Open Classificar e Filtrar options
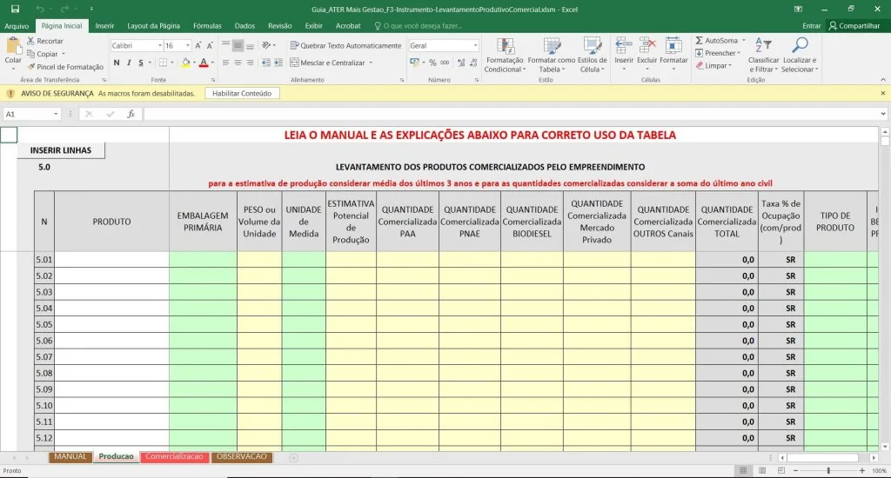 [x=763, y=56]
